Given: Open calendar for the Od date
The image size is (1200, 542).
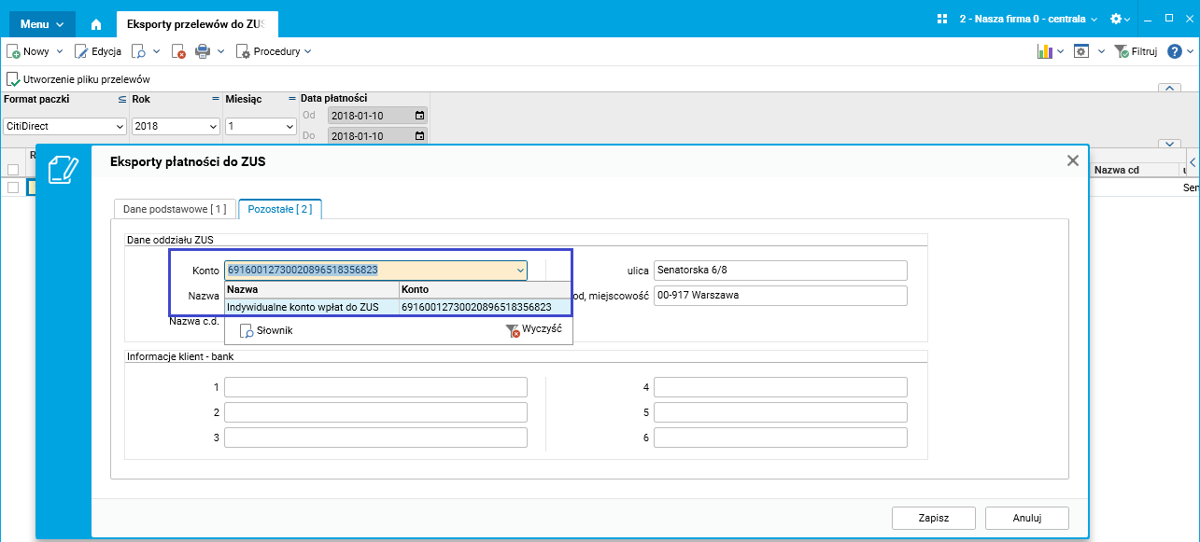Looking at the screenshot, I should click(x=419, y=116).
